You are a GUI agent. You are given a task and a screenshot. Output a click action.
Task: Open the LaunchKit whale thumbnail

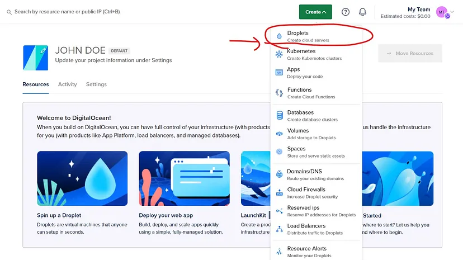(x=256, y=178)
